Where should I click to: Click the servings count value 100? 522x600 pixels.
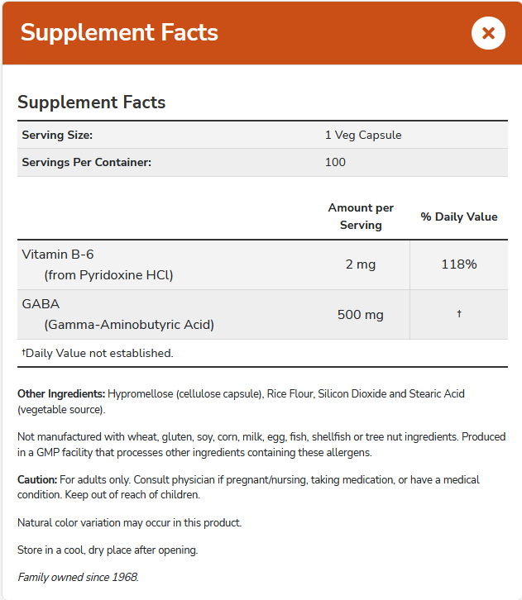click(335, 162)
